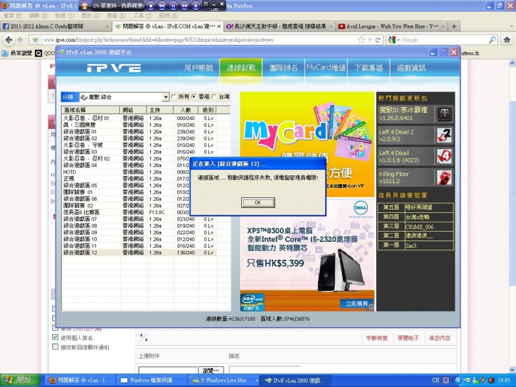Select the 香港 region radio button

[192, 97]
